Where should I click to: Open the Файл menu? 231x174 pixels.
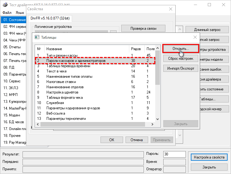pyautogui.click(x=7, y=13)
